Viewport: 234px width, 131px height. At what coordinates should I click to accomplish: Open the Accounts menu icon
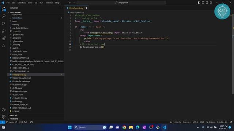pyautogui.click(x=4, y=110)
